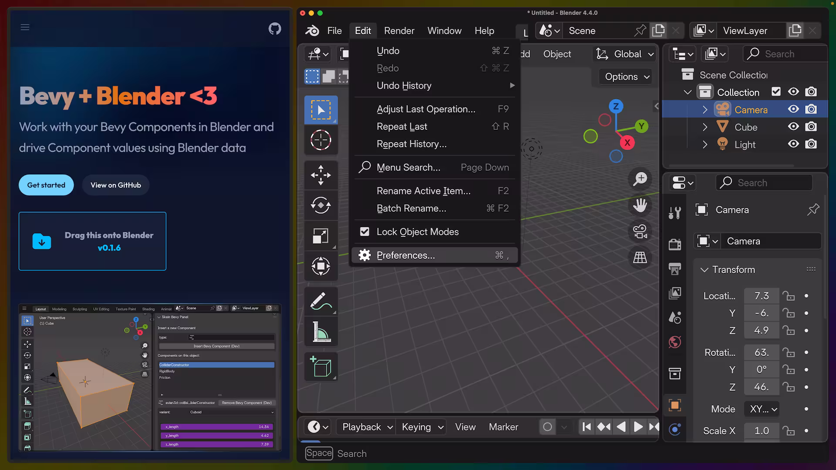Select the Scale tool

(321, 236)
